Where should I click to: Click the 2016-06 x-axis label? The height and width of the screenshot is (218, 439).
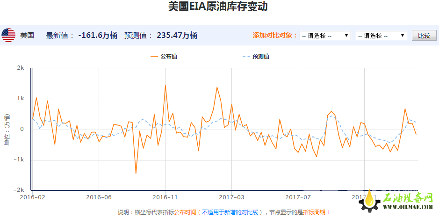(99, 197)
